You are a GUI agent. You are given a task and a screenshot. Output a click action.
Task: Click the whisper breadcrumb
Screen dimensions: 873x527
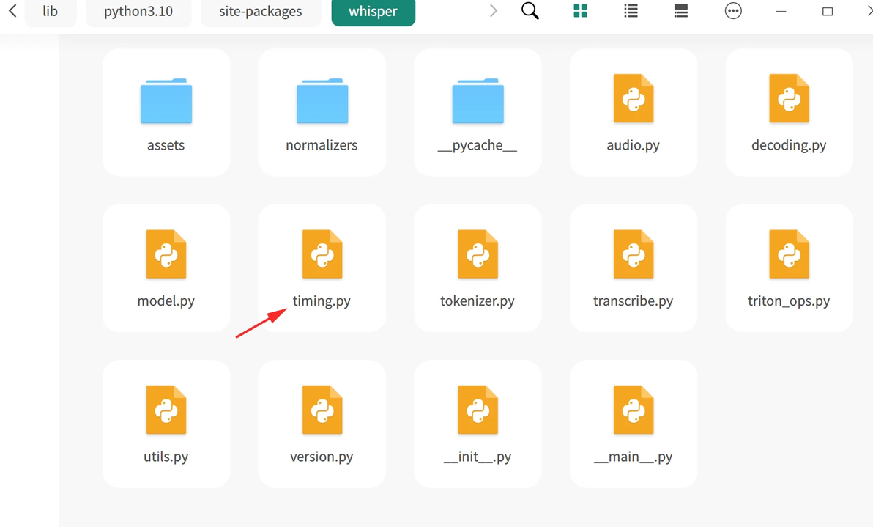coord(373,11)
